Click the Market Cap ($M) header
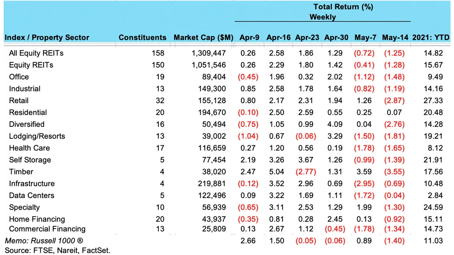Viewport: 454px width, 255px height. point(203,37)
